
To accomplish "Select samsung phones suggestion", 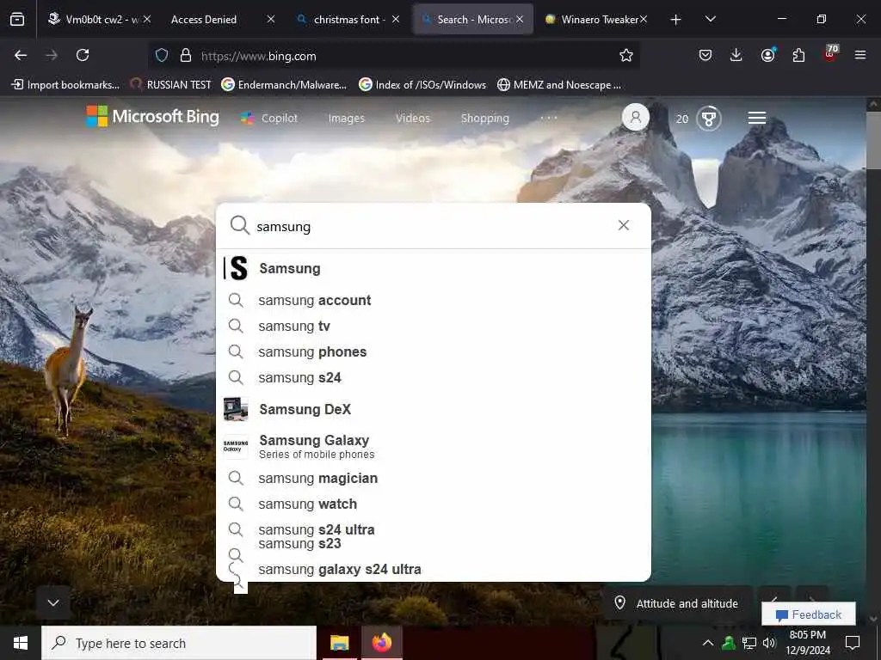I will tap(434, 351).
